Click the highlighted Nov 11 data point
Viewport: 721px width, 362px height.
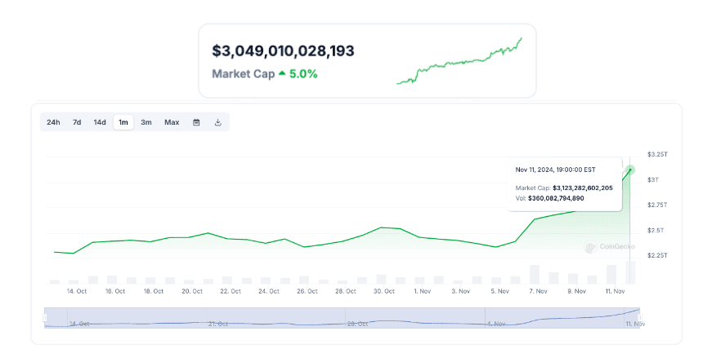pos(630,170)
